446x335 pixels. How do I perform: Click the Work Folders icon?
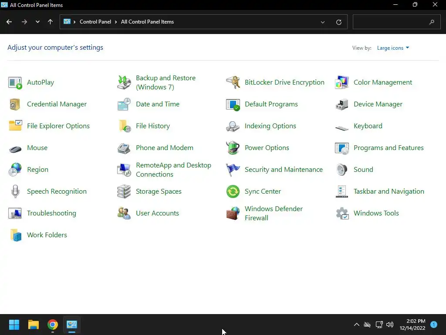[x=16, y=235]
